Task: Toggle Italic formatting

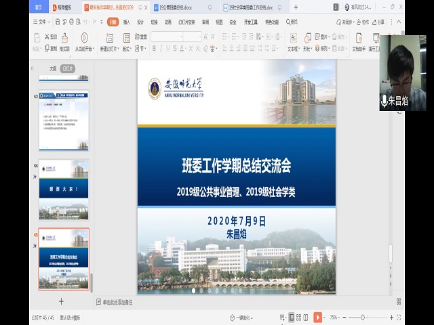Action: point(163,48)
